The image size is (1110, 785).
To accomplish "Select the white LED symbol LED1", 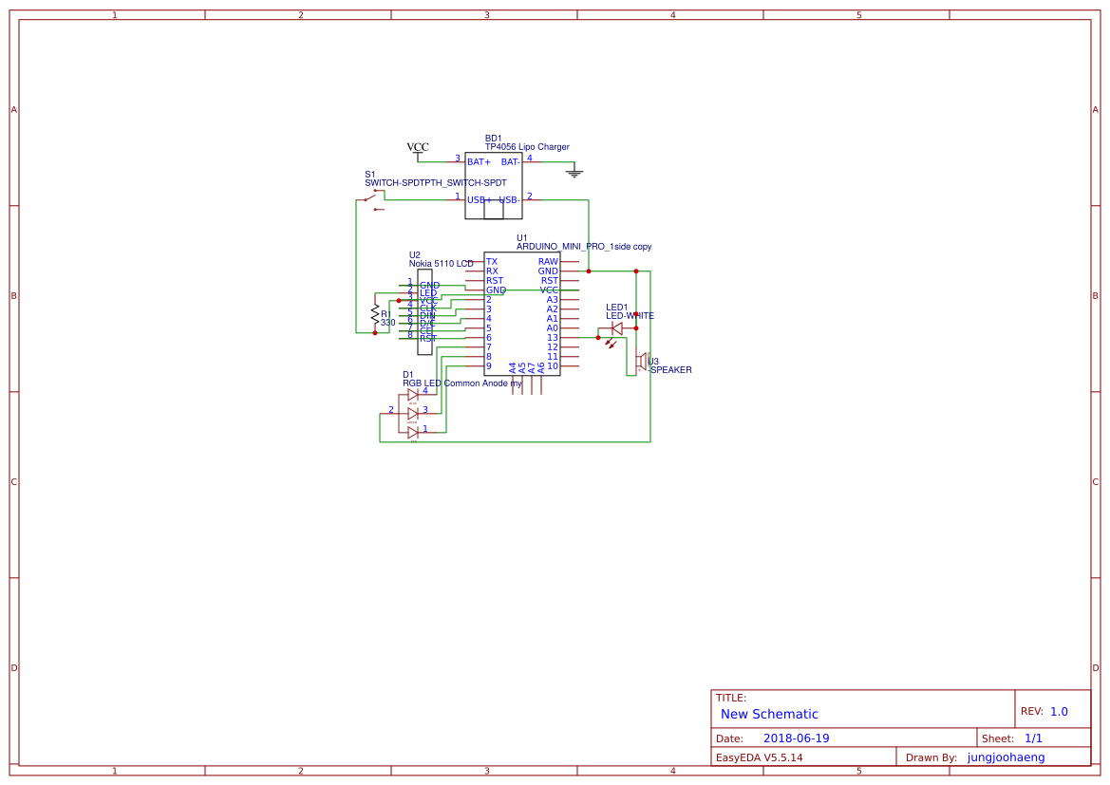I will click(617, 327).
